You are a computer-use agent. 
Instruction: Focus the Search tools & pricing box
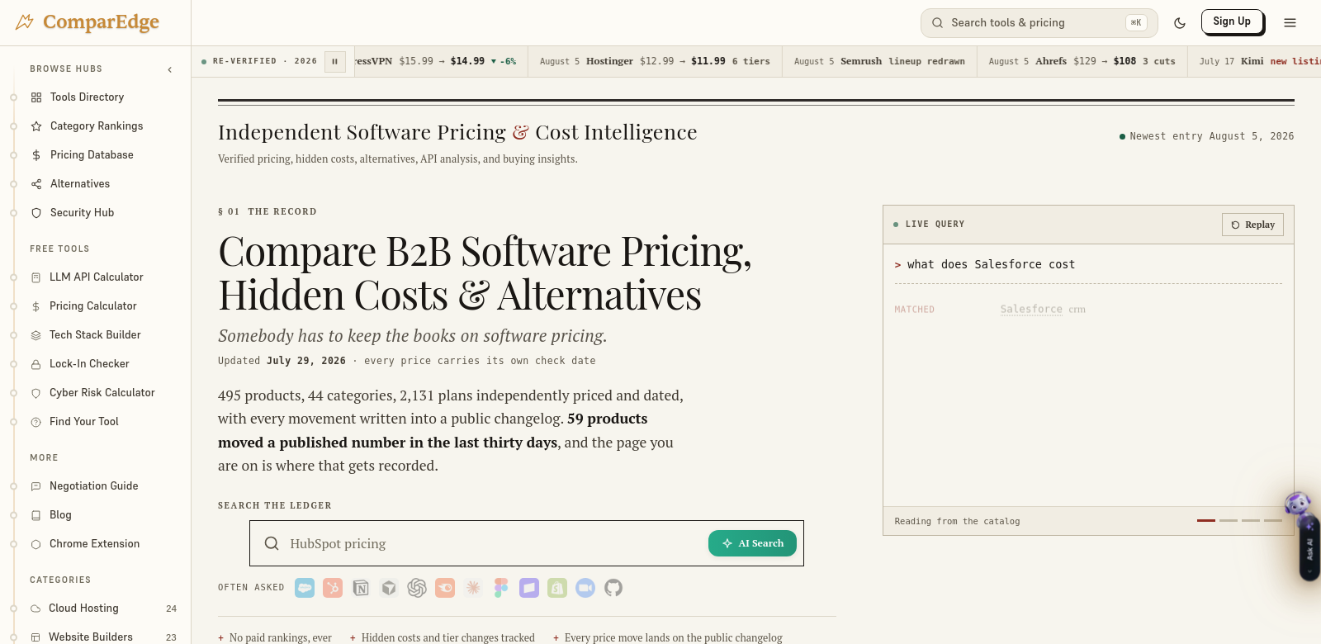pyautogui.click(x=1039, y=23)
